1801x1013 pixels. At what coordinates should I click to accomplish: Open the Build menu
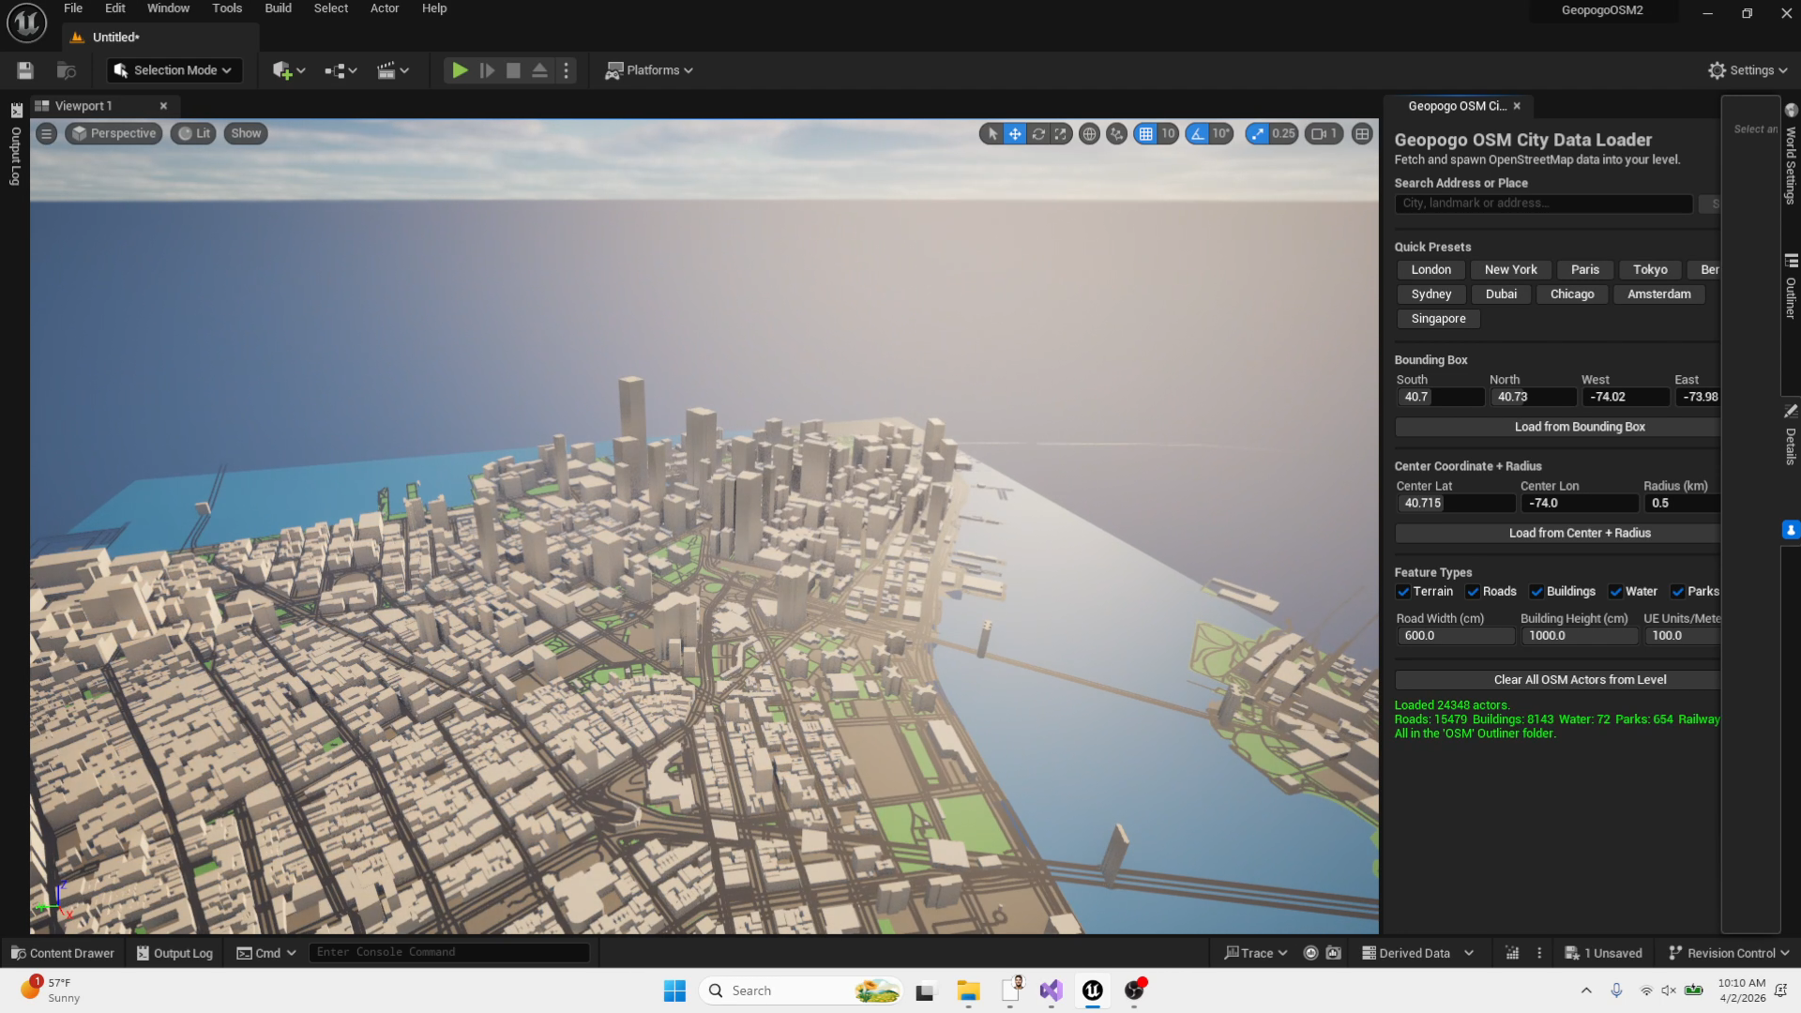click(x=278, y=8)
